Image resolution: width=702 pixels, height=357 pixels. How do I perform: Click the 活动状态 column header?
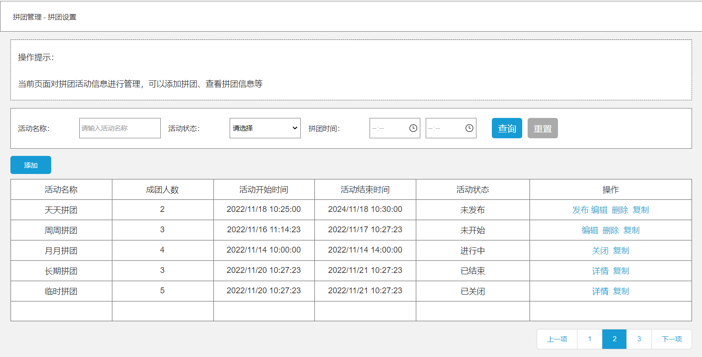pyautogui.click(x=473, y=189)
